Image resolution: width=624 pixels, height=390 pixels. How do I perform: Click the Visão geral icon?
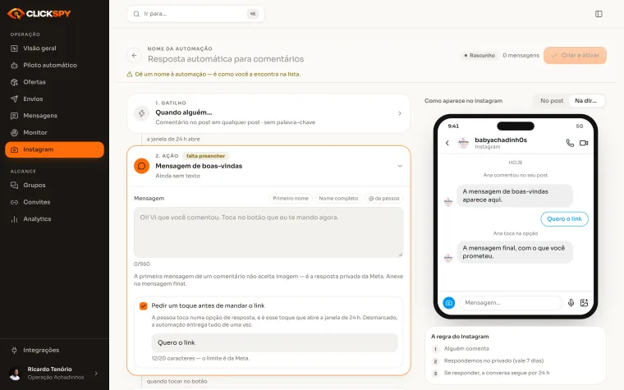tap(14, 48)
